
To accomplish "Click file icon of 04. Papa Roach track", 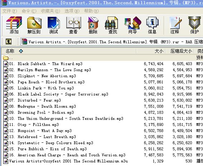I will [x=6, y=82].
